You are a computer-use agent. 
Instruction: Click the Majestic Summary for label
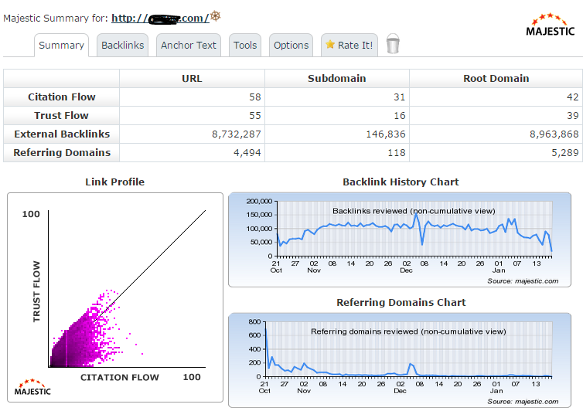tap(56, 19)
